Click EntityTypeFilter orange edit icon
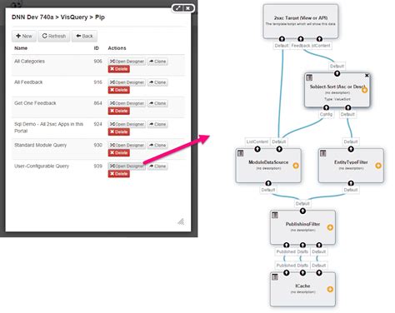 tap(378, 166)
